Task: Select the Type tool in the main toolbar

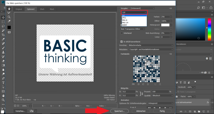Action: 3,83
